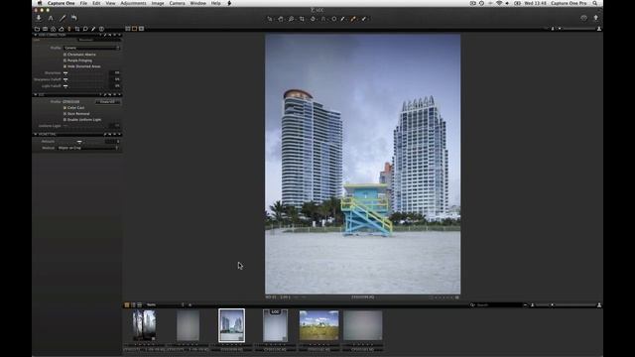Image resolution: width=635 pixels, height=357 pixels.
Task: Open the browser sort Name dropdown
Action: 166,304
